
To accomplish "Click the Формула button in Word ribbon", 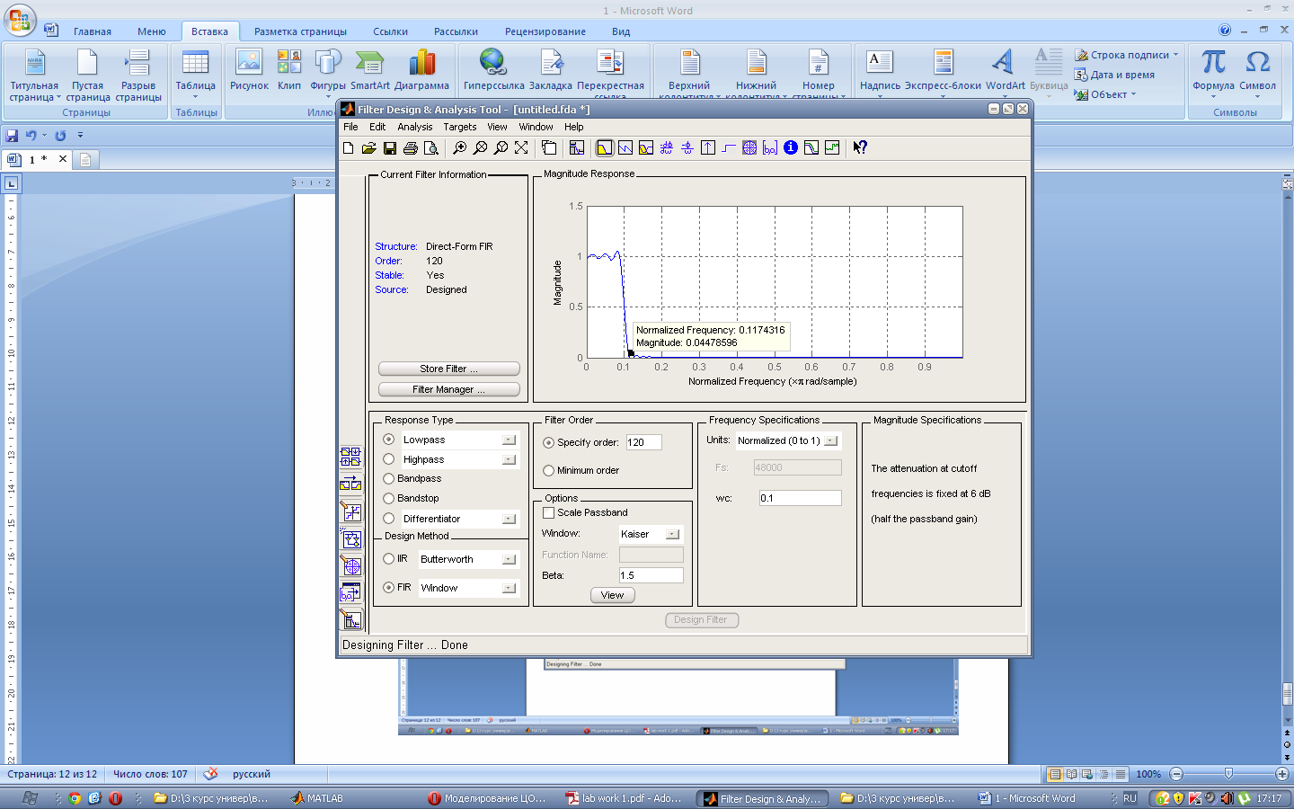I will [1213, 74].
